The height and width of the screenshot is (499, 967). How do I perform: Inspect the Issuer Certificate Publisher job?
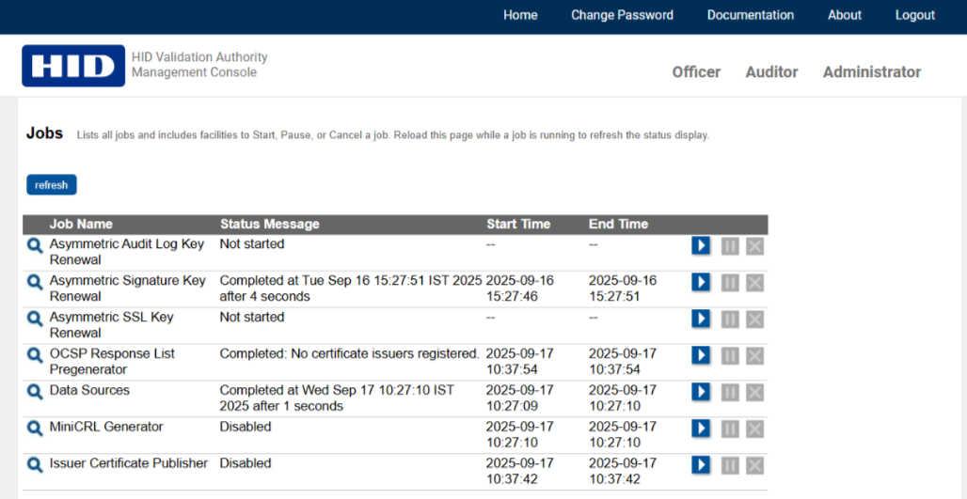(35, 465)
